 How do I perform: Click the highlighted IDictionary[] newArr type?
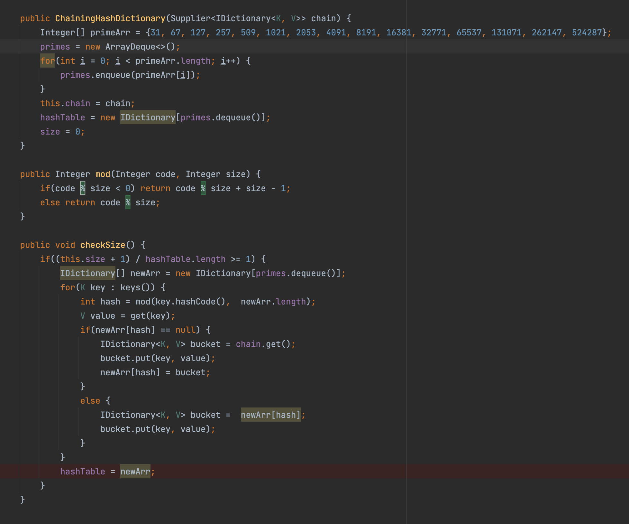click(x=87, y=273)
